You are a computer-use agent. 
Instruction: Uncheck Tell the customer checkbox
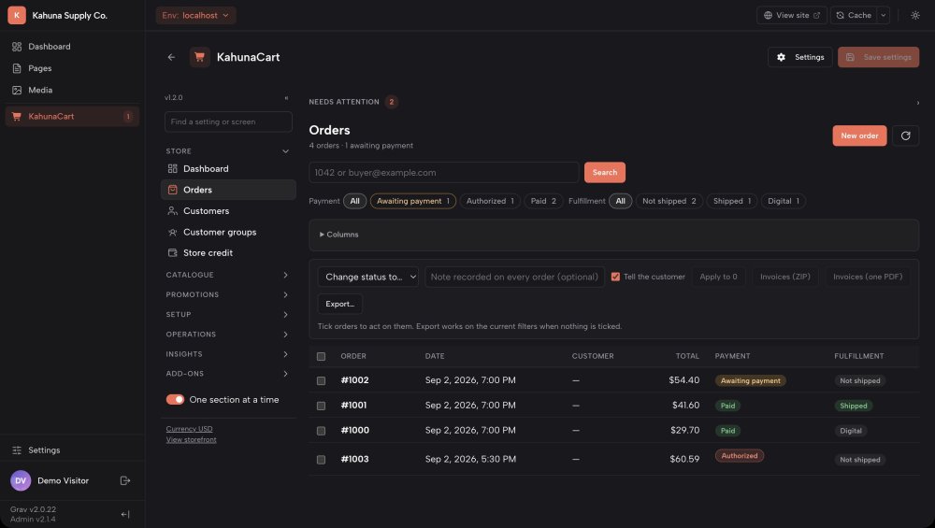615,277
